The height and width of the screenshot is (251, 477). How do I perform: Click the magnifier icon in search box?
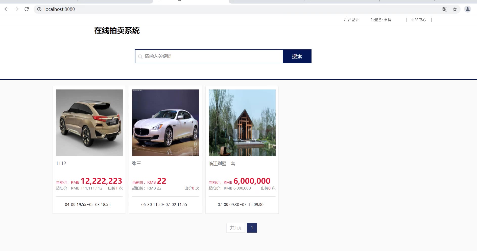pos(140,57)
